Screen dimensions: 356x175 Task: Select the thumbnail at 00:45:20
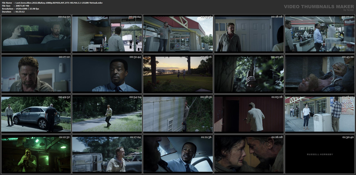[320, 74]
